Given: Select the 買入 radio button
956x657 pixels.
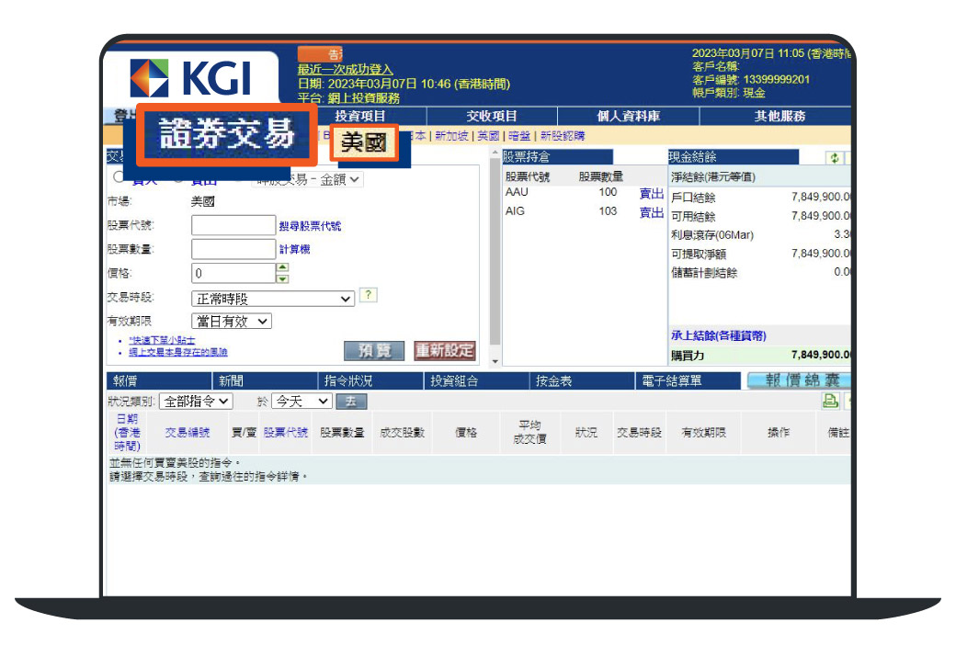Looking at the screenshot, I should (x=118, y=178).
